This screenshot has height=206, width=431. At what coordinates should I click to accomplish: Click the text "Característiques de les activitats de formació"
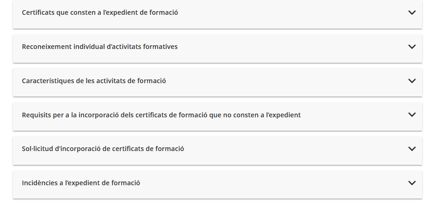tap(94, 81)
